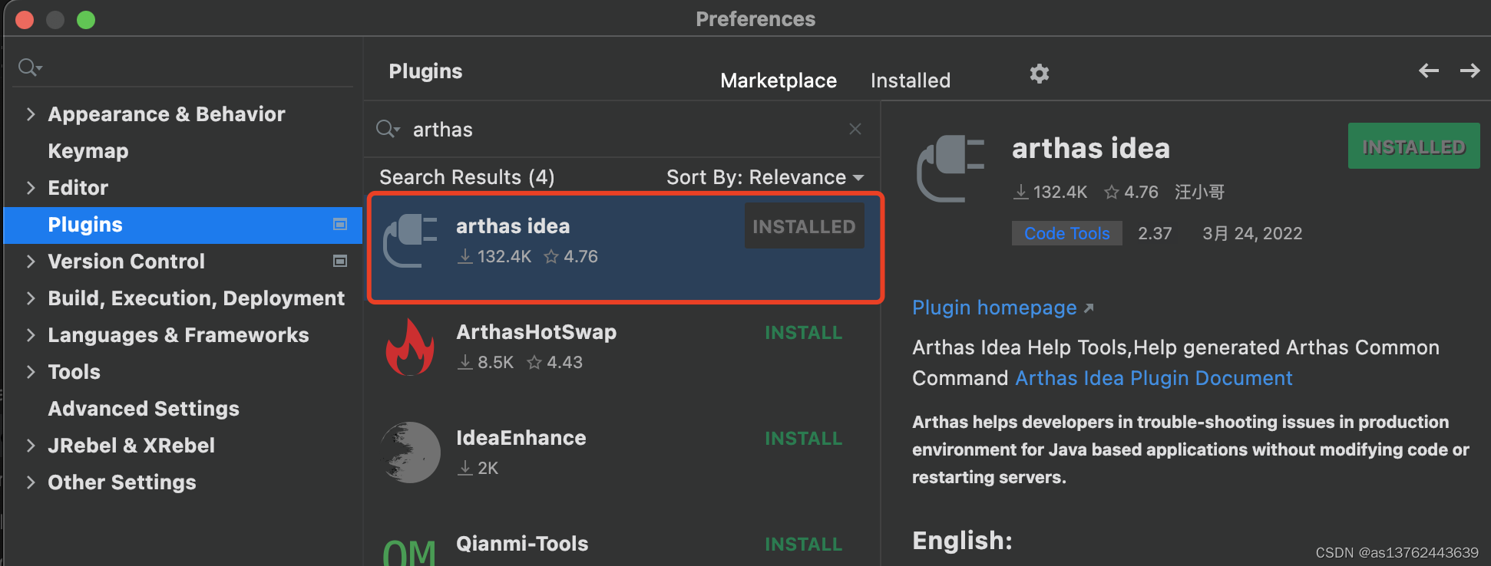Click the arthas idea plug icon in results

point(411,241)
